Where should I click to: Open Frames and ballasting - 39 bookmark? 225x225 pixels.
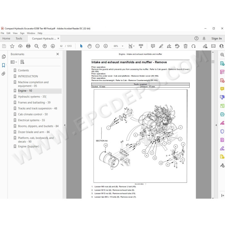(34, 103)
